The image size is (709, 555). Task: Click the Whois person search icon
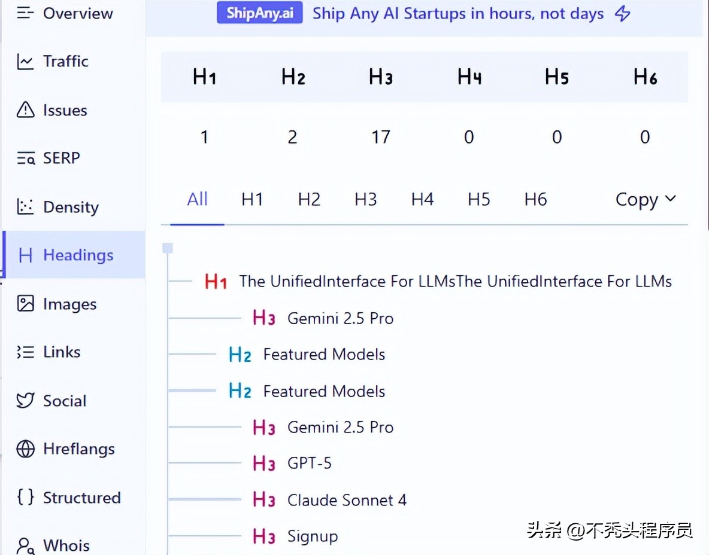pyautogui.click(x=25, y=545)
